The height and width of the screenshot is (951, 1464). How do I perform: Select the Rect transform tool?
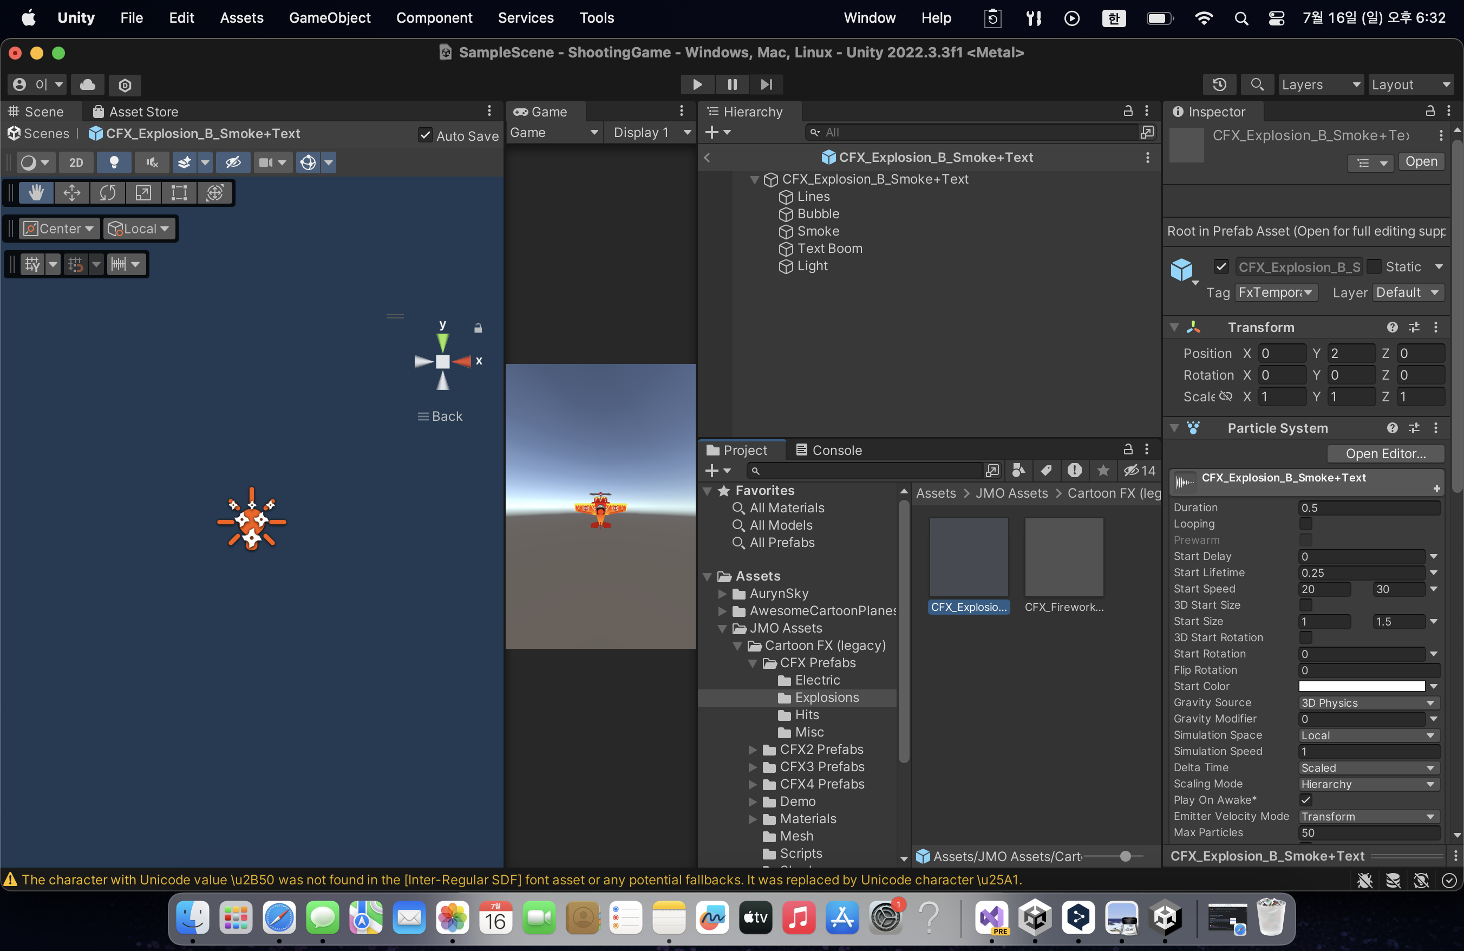coord(179,193)
